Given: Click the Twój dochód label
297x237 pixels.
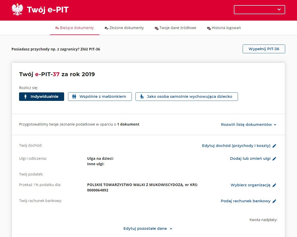Looking at the screenshot, I should (x=31, y=145).
